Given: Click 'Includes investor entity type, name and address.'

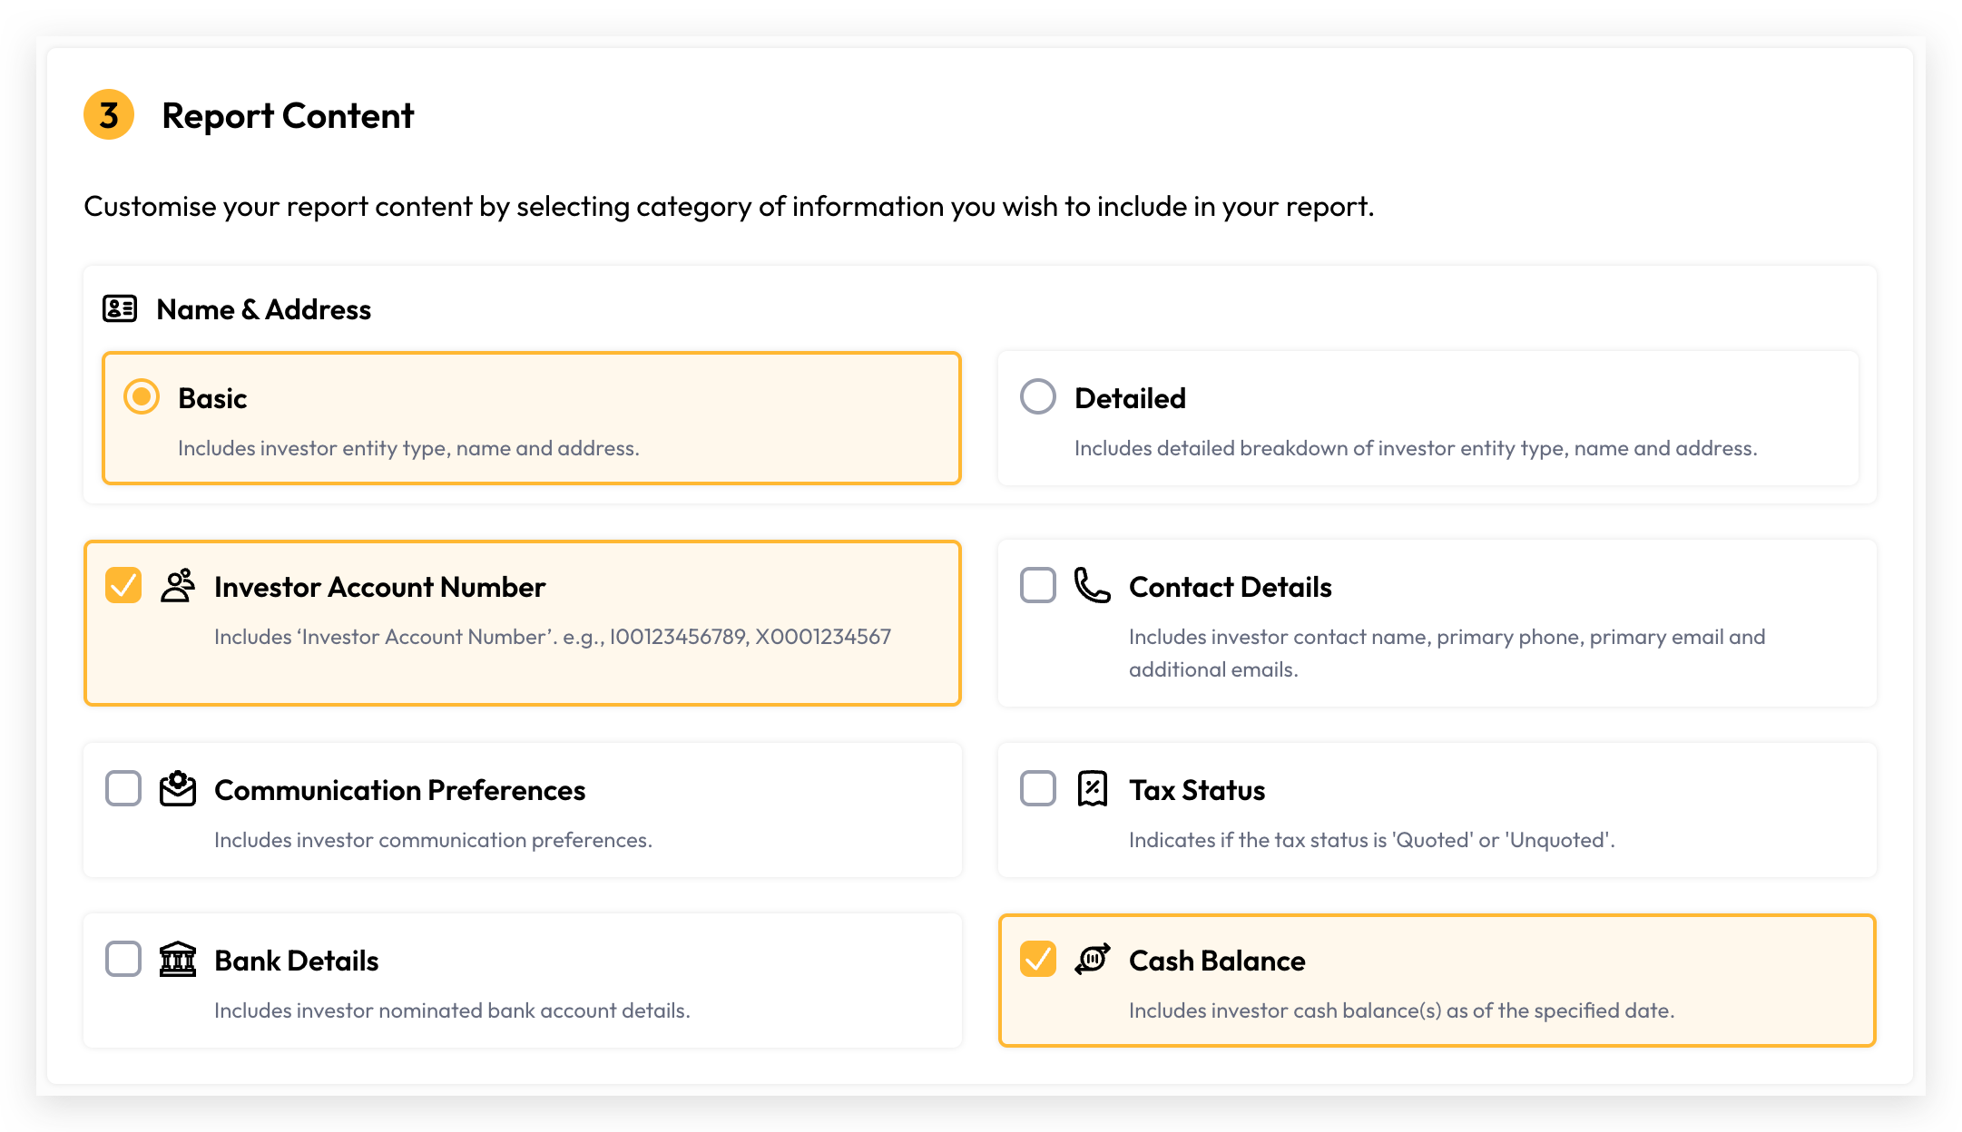Looking at the screenshot, I should tap(408, 448).
